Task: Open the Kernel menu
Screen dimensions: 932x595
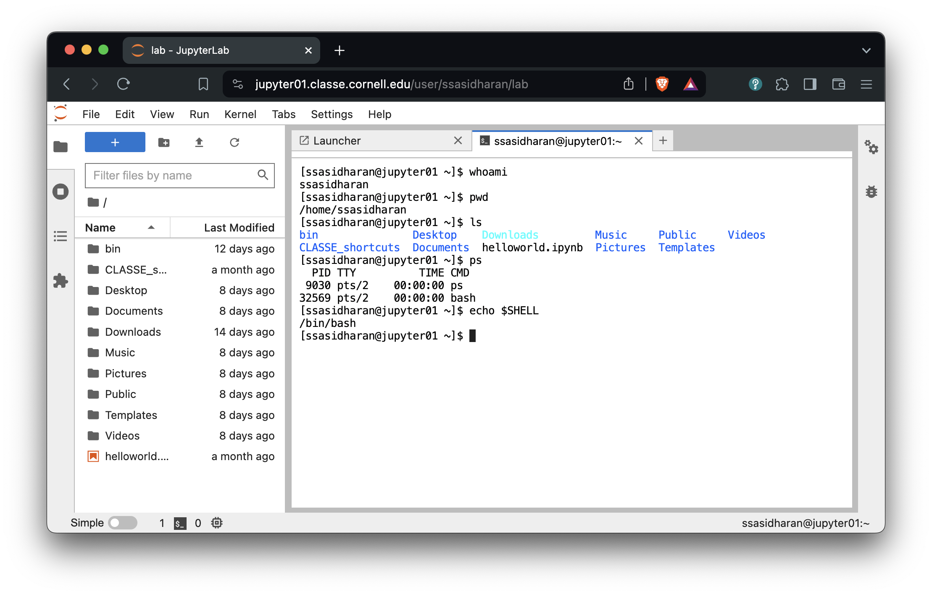Action: tap(240, 114)
